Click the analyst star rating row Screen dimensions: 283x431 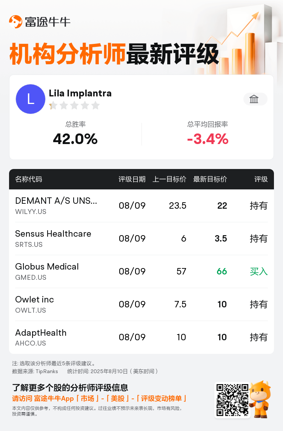[74, 105]
